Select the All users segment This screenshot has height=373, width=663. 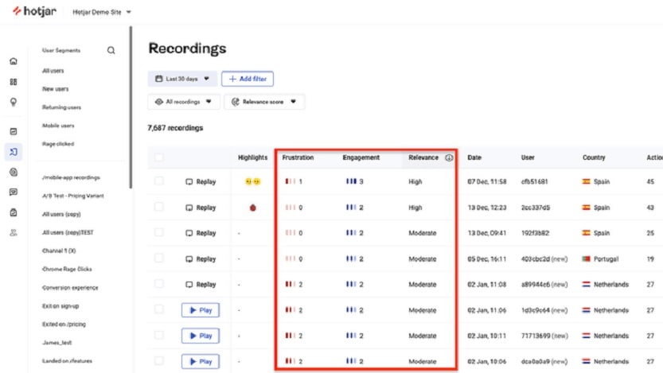click(53, 71)
